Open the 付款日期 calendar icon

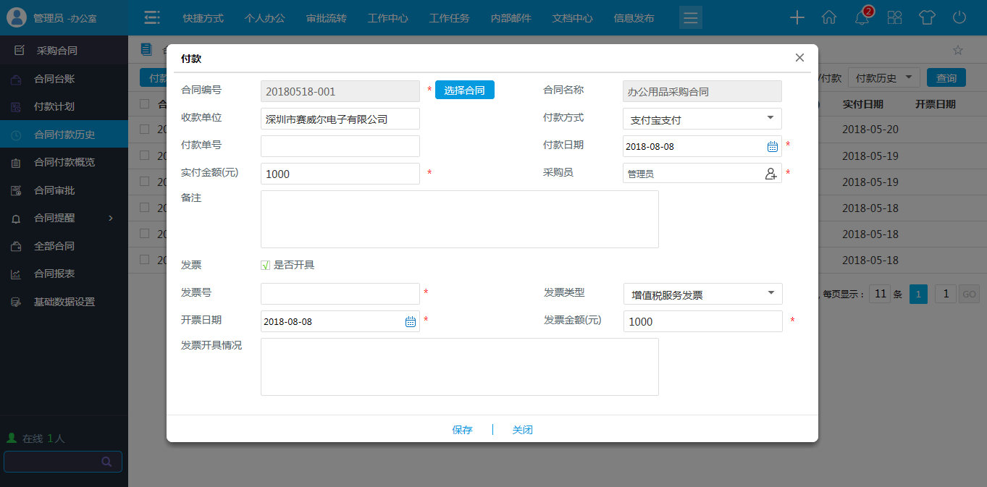770,146
